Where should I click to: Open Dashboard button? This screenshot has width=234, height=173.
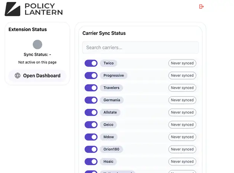click(x=37, y=76)
